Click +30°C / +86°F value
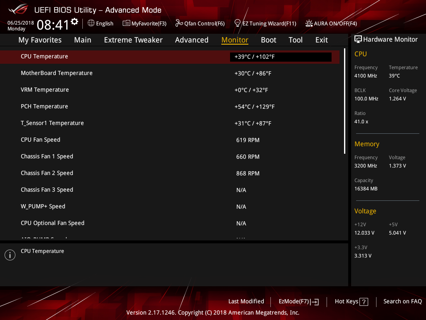Screen dimensions: 426x320 pyautogui.click(x=253, y=73)
